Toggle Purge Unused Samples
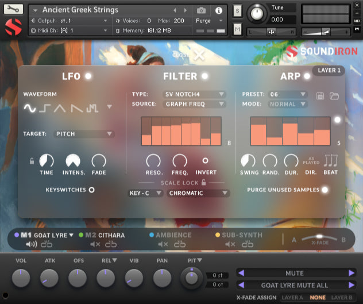363x304 pixels. pyautogui.click(x=325, y=189)
